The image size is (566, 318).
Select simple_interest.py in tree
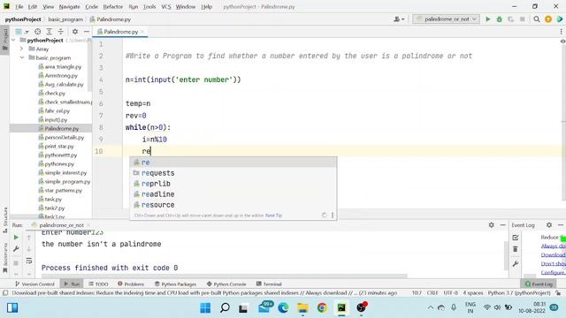click(x=65, y=173)
